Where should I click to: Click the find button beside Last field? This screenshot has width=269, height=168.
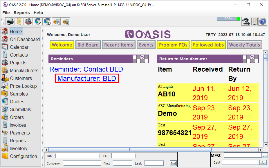tap(173, 163)
